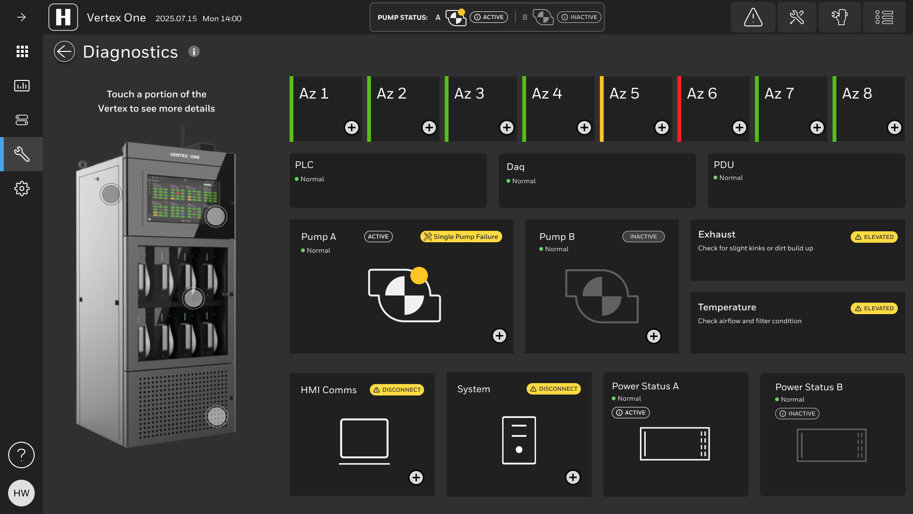The width and height of the screenshot is (913, 514).
Task: Touch the hotspot on the Vertex screen
Action: (x=215, y=217)
